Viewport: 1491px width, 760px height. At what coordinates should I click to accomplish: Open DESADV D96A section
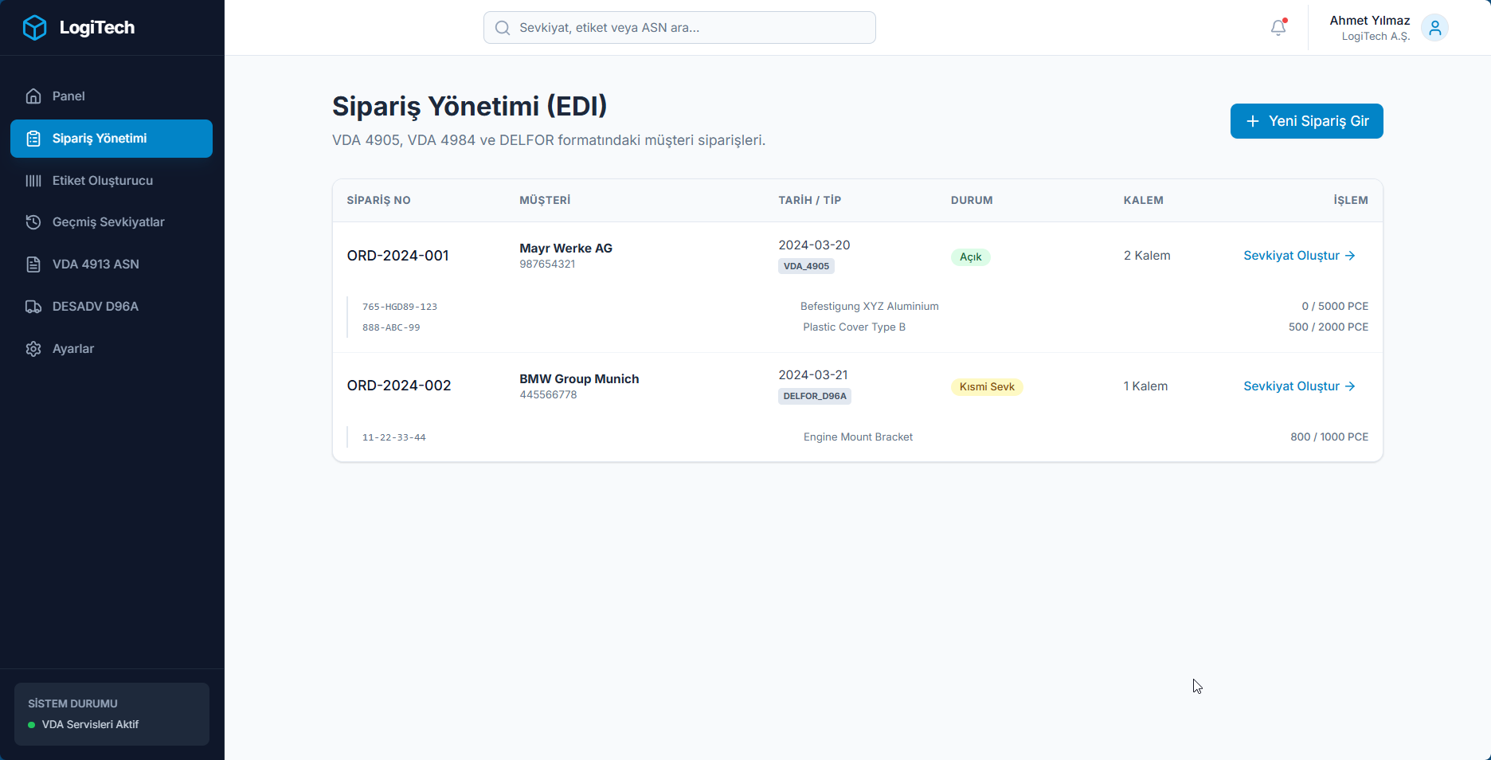point(112,307)
